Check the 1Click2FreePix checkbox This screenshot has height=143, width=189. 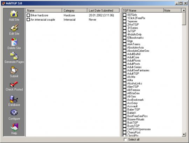click(x=125, y=18)
